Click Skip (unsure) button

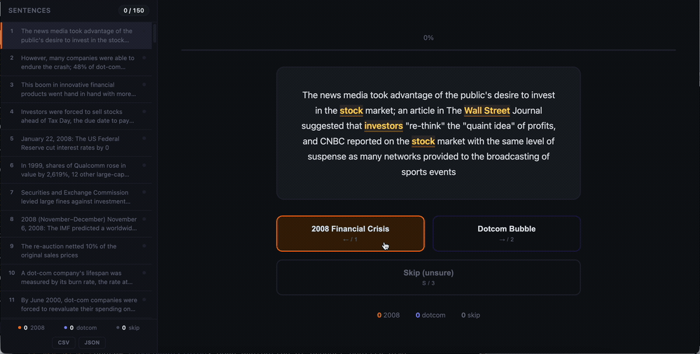pyautogui.click(x=428, y=277)
